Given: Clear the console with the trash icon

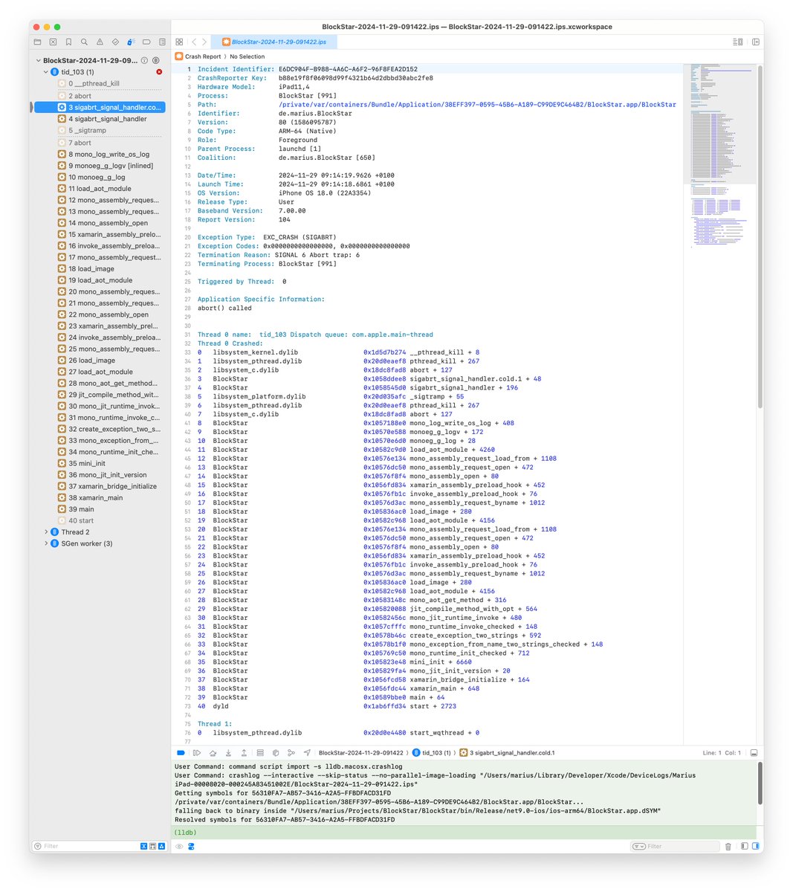Looking at the screenshot, I should pyautogui.click(x=728, y=847).
